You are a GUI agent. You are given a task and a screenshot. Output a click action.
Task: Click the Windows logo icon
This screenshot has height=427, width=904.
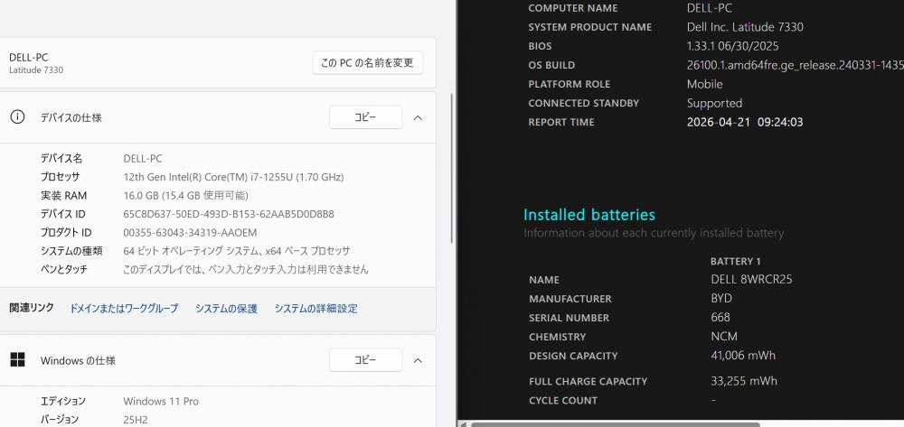[x=18, y=359]
